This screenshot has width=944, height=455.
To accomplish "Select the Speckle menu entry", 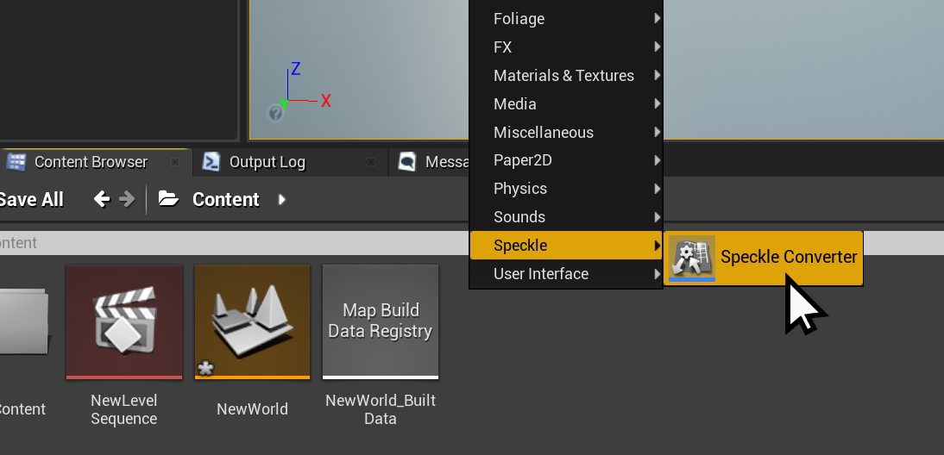I will pyautogui.click(x=566, y=245).
